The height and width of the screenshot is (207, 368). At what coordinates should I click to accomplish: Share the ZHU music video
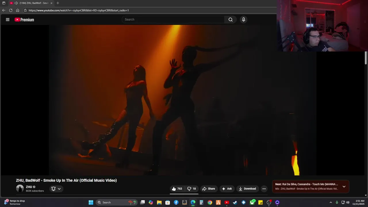(x=209, y=189)
